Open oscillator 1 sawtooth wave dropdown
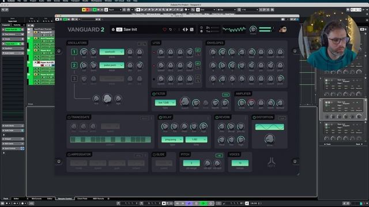This screenshot has width=369, height=207. click(111, 52)
